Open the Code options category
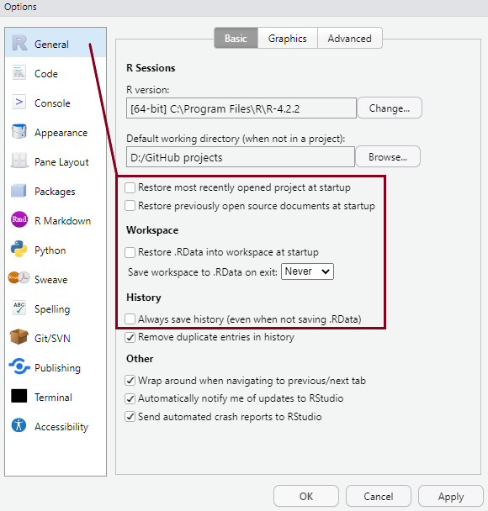Viewport: 488px width, 511px height. pos(56,74)
